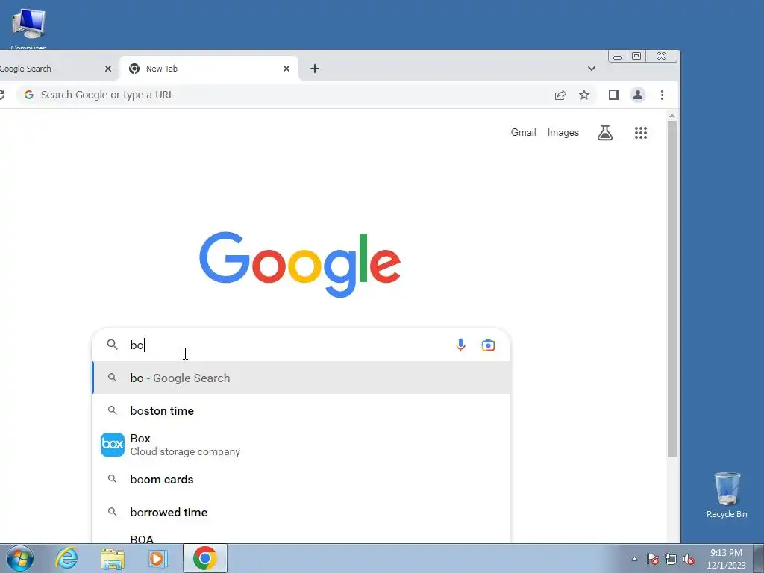
Task: Open Google Lens image search camera icon
Action: coord(488,345)
